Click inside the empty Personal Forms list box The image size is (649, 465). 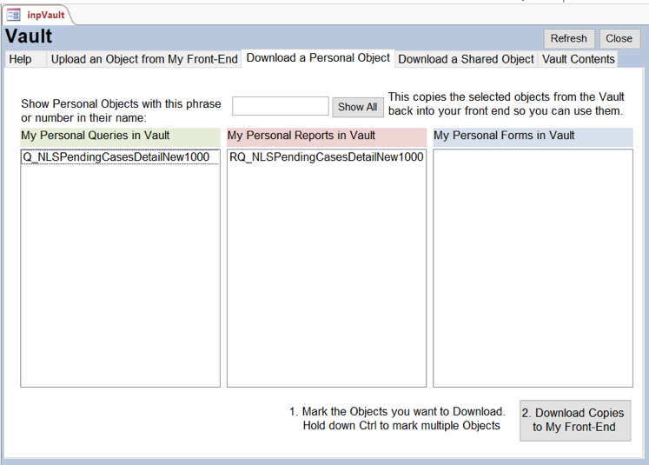[532, 268]
